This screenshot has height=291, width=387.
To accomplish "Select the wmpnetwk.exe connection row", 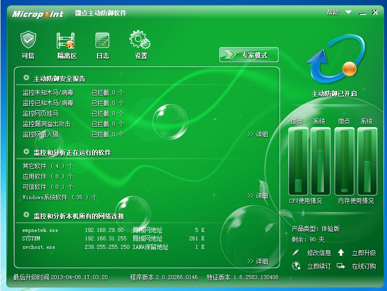I will pos(113,230).
